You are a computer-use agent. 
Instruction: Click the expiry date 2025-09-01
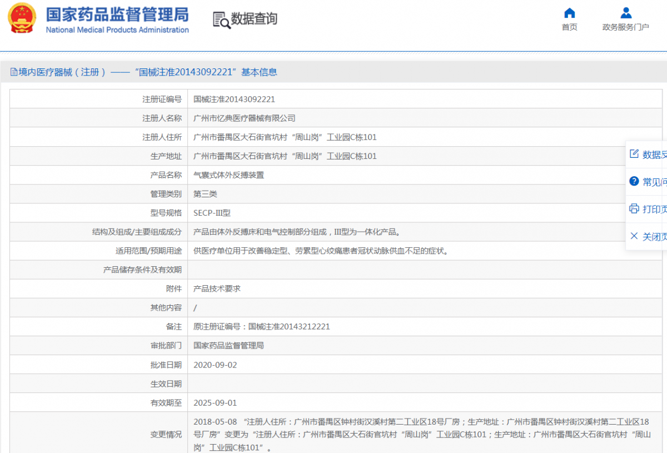[215, 402]
